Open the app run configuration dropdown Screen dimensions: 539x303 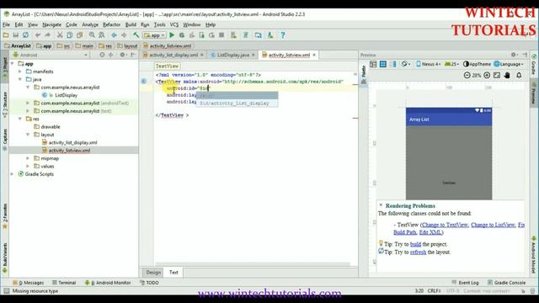[155, 35]
